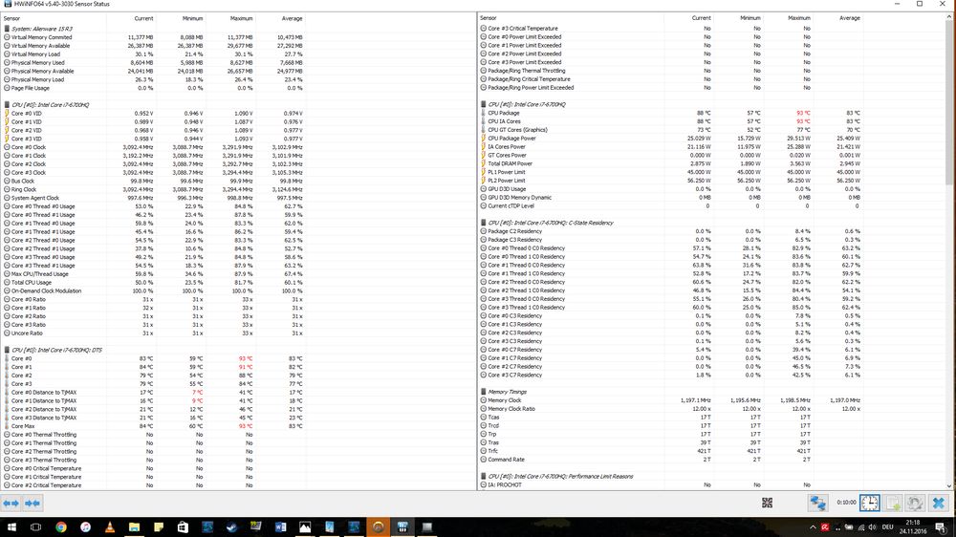Open the network remote monitoring button

(x=818, y=503)
